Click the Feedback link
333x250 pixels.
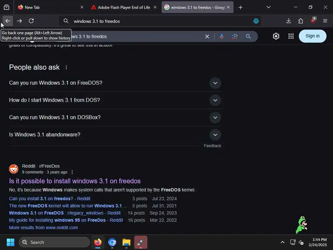[213, 146]
